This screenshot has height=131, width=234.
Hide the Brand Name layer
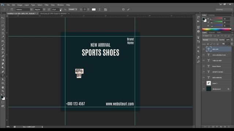[x=204, y=66]
